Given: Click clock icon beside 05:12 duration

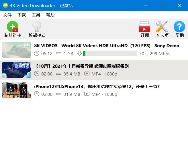Looking at the screenshot, I should (37, 53).
